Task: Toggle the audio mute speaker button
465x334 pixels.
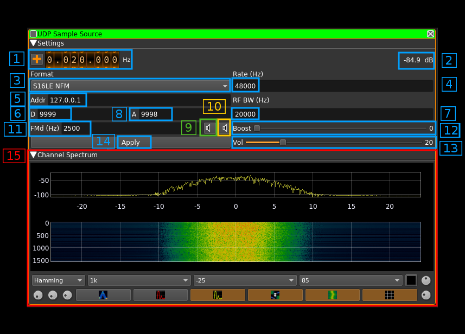Action: coord(208,128)
